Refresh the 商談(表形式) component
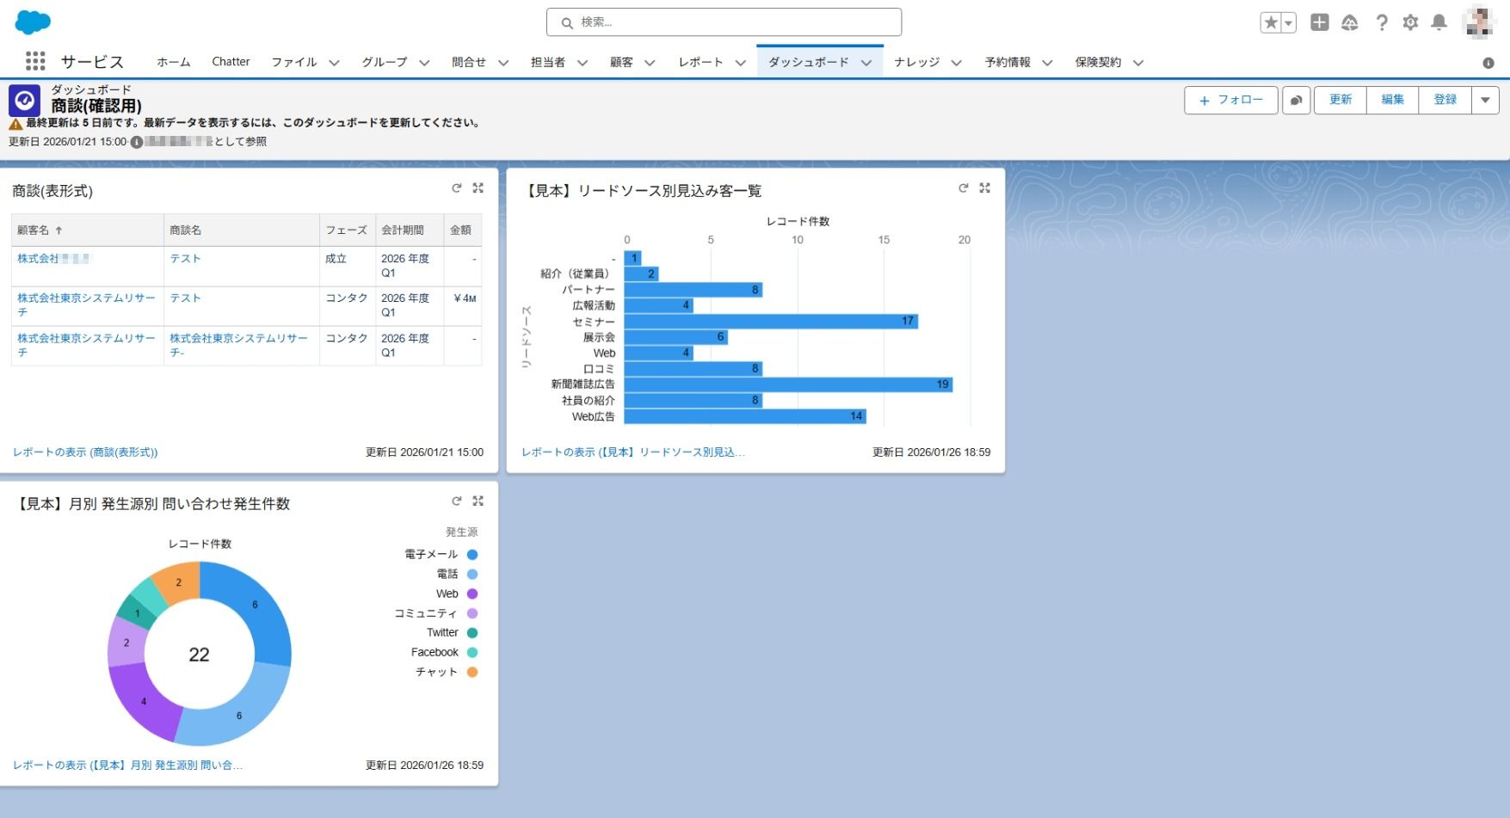The height and width of the screenshot is (818, 1510). [457, 188]
